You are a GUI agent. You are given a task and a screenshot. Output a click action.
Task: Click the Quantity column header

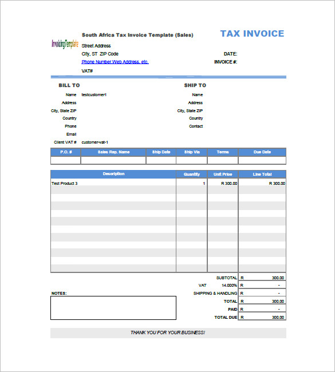(192, 174)
